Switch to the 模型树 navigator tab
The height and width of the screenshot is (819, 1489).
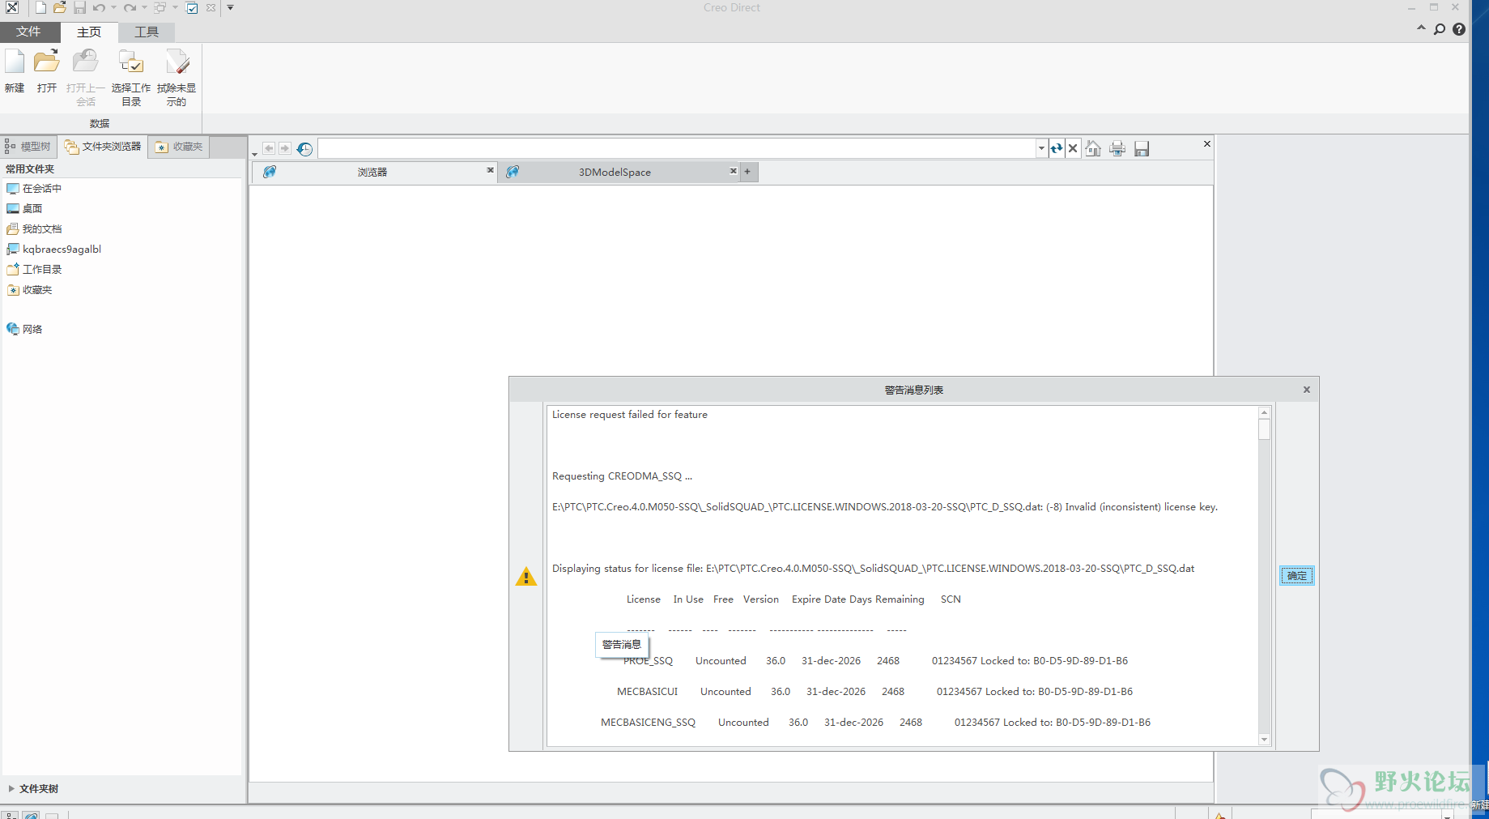click(x=28, y=147)
